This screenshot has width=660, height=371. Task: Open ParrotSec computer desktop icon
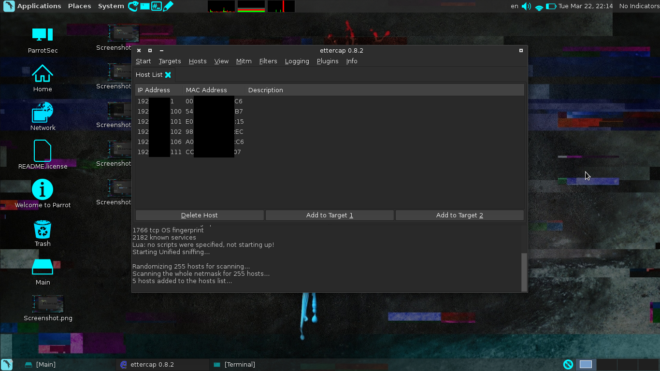43,40
